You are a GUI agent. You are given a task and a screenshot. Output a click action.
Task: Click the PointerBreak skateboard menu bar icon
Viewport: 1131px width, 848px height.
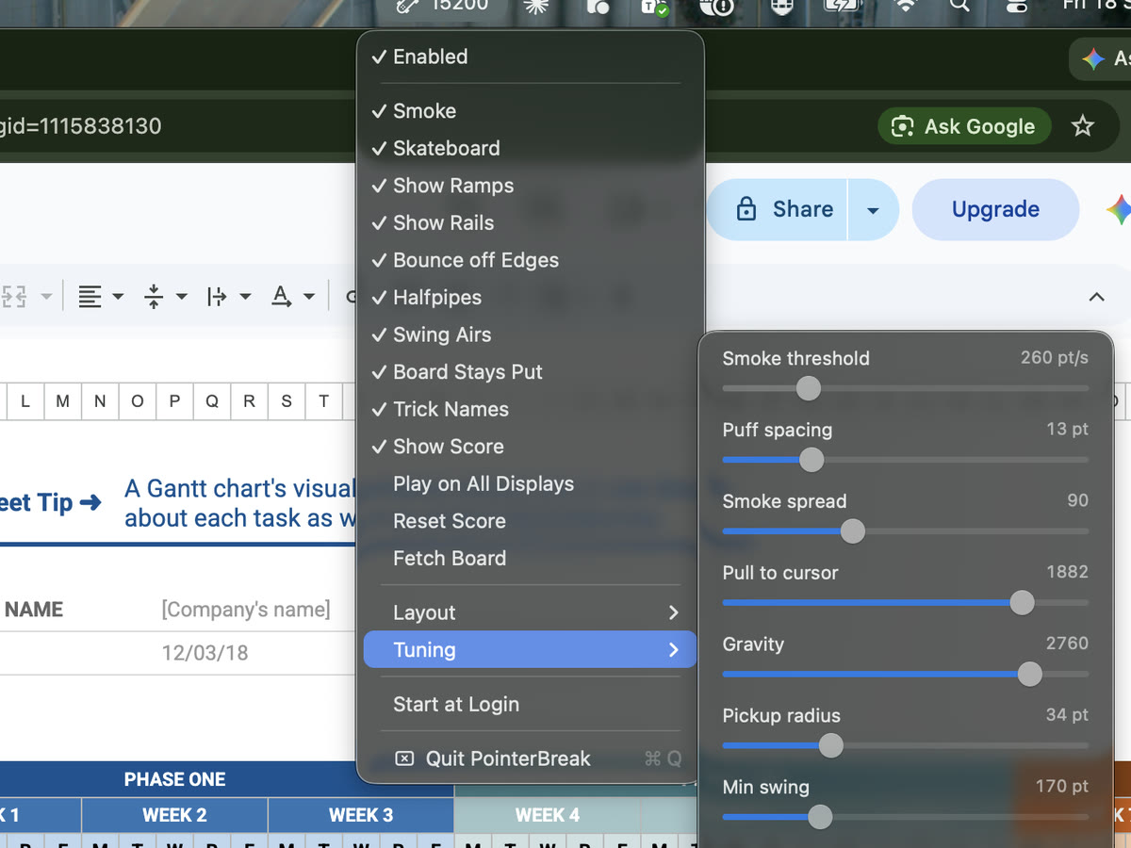[408, 6]
